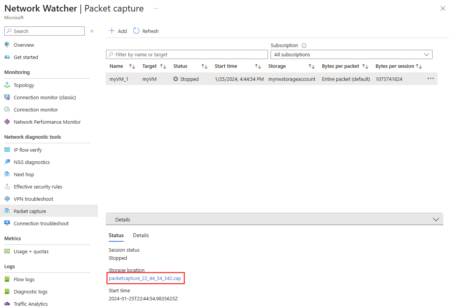The image size is (449, 308).
Task: Click the sidebar Search box
Action: (44, 31)
